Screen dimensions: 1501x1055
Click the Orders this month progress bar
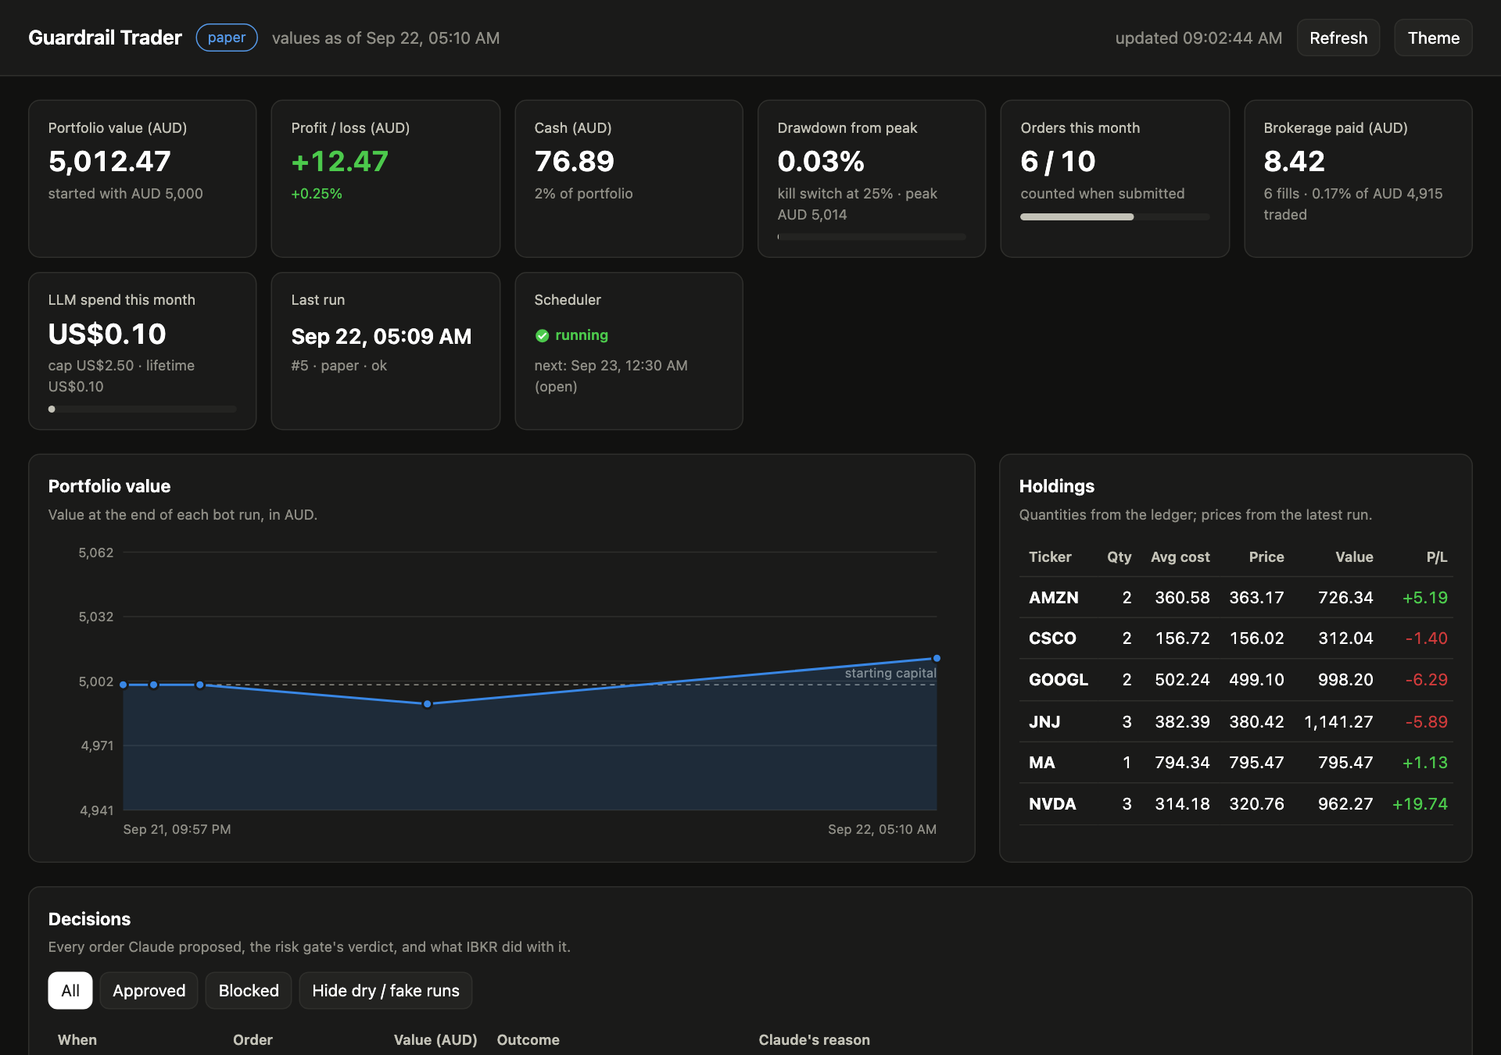[1115, 216]
